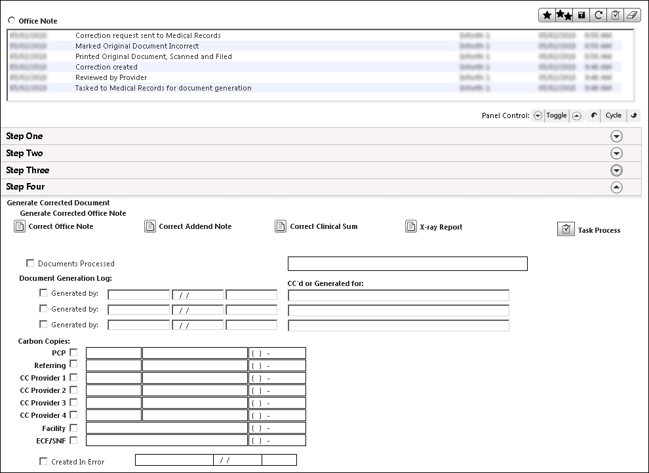This screenshot has height=473, width=649.
Task: Expand the Step Two panel arrow
Action: [x=616, y=154]
